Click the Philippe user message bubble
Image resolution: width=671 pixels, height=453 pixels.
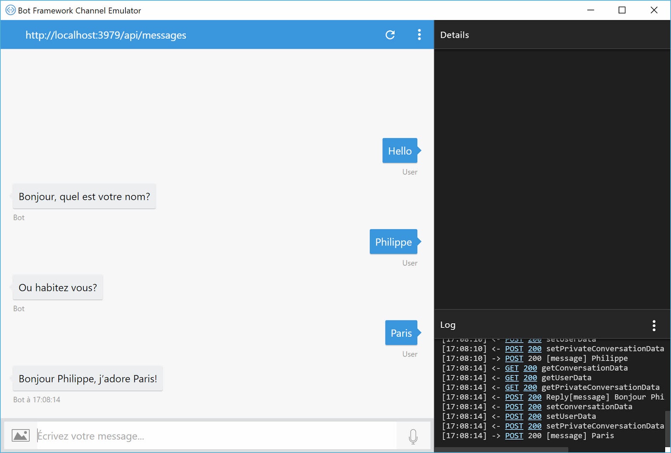pyautogui.click(x=393, y=242)
